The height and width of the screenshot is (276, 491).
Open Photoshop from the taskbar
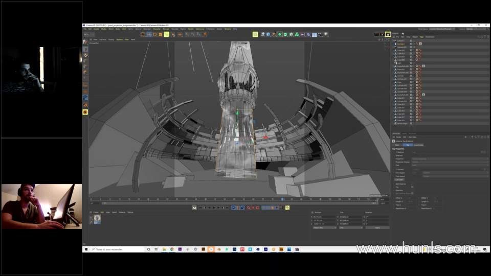pos(234,249)
